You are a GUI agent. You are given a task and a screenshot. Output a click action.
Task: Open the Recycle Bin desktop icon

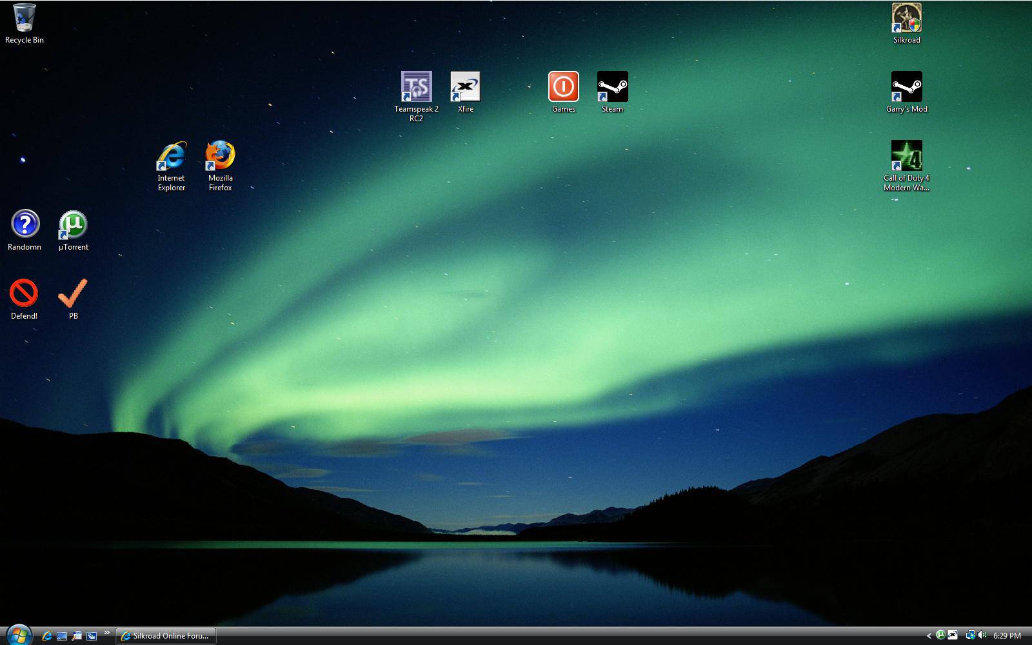pos(25,24)
